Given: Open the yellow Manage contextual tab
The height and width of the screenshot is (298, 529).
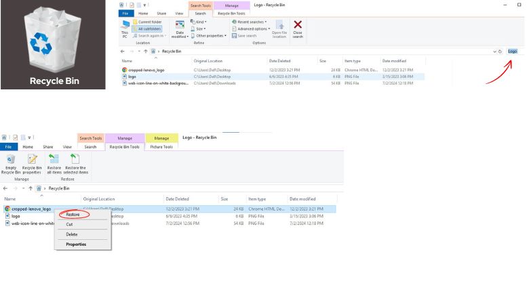Looking at the screenshot, I should (161, 138).
